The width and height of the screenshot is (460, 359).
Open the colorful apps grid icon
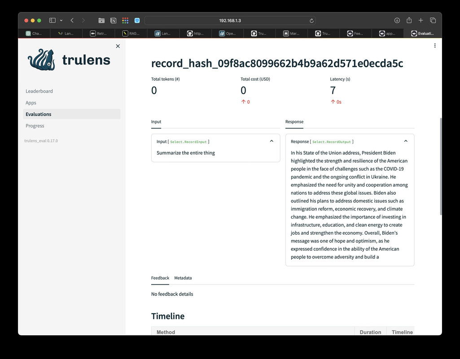(x=125, y=21)
